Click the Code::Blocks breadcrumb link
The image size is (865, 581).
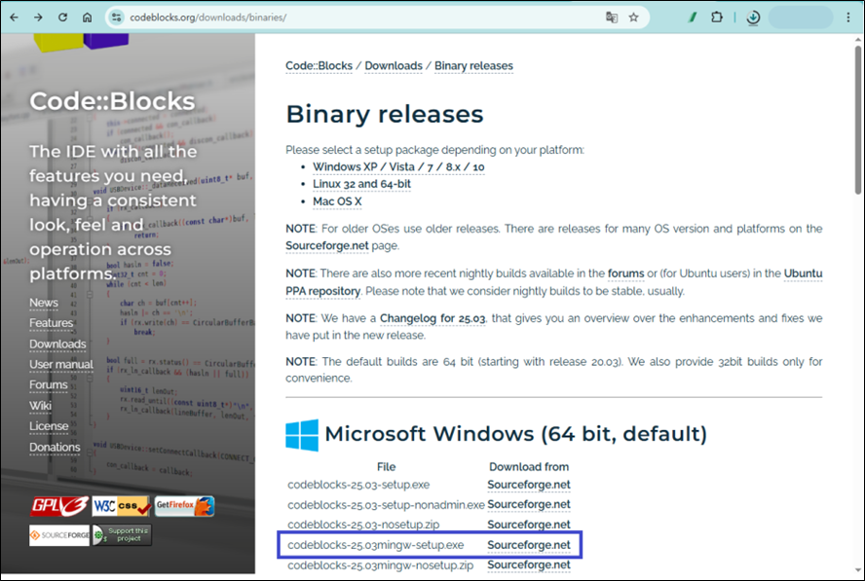[x=319, y=65]
